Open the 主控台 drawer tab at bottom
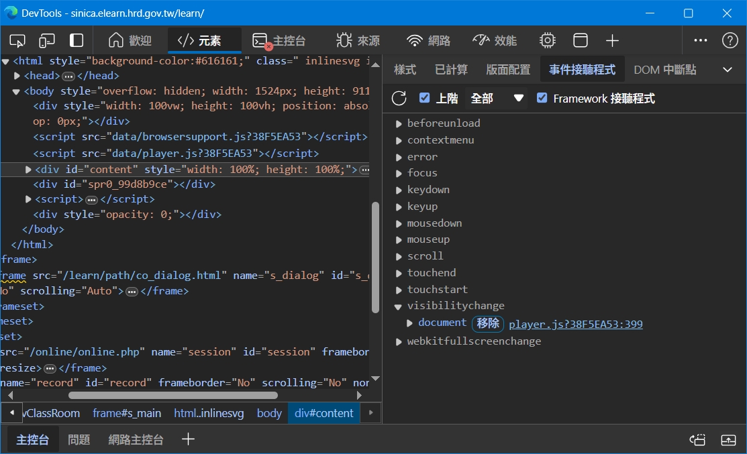This screenshot has height=454, width=747. [32, 440]
